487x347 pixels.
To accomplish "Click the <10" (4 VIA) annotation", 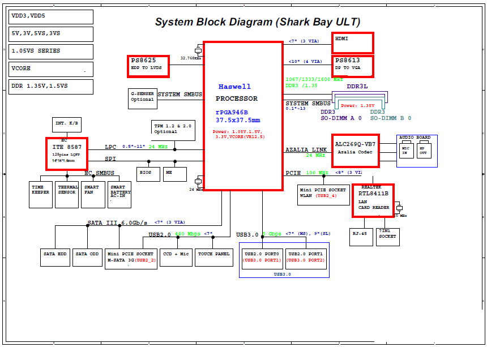I will click(x=305, y=62).
